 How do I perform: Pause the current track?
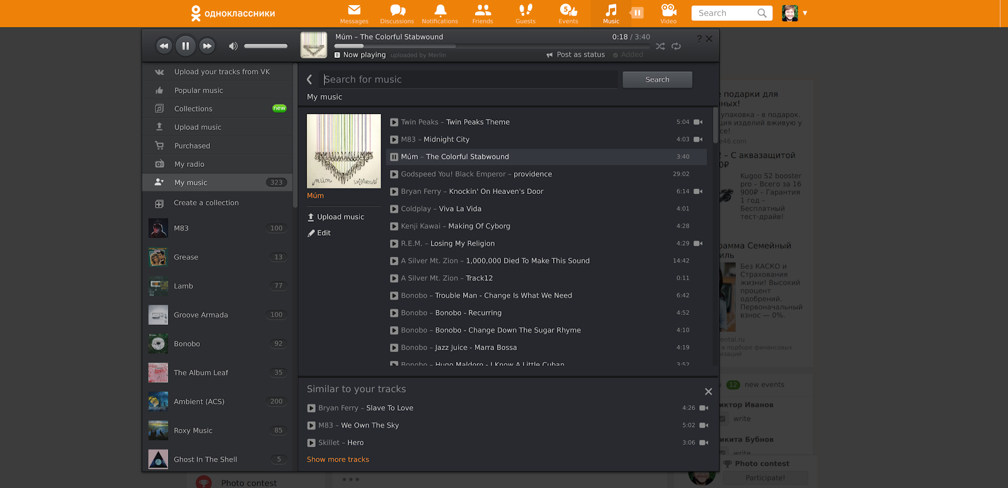(185, 45)
